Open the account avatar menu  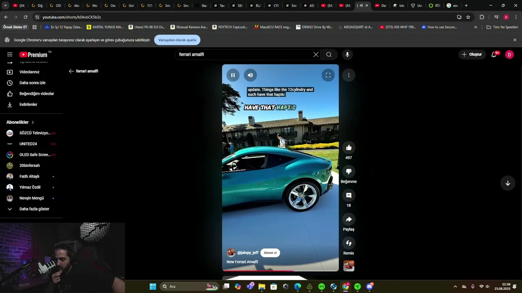(x=509, y=55)
